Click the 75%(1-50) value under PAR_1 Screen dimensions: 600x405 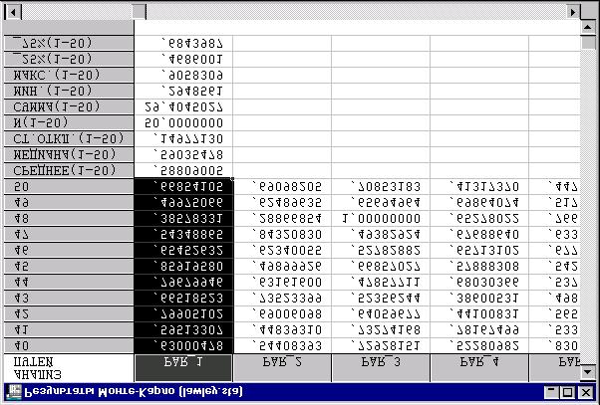click(x=183, y=43)
